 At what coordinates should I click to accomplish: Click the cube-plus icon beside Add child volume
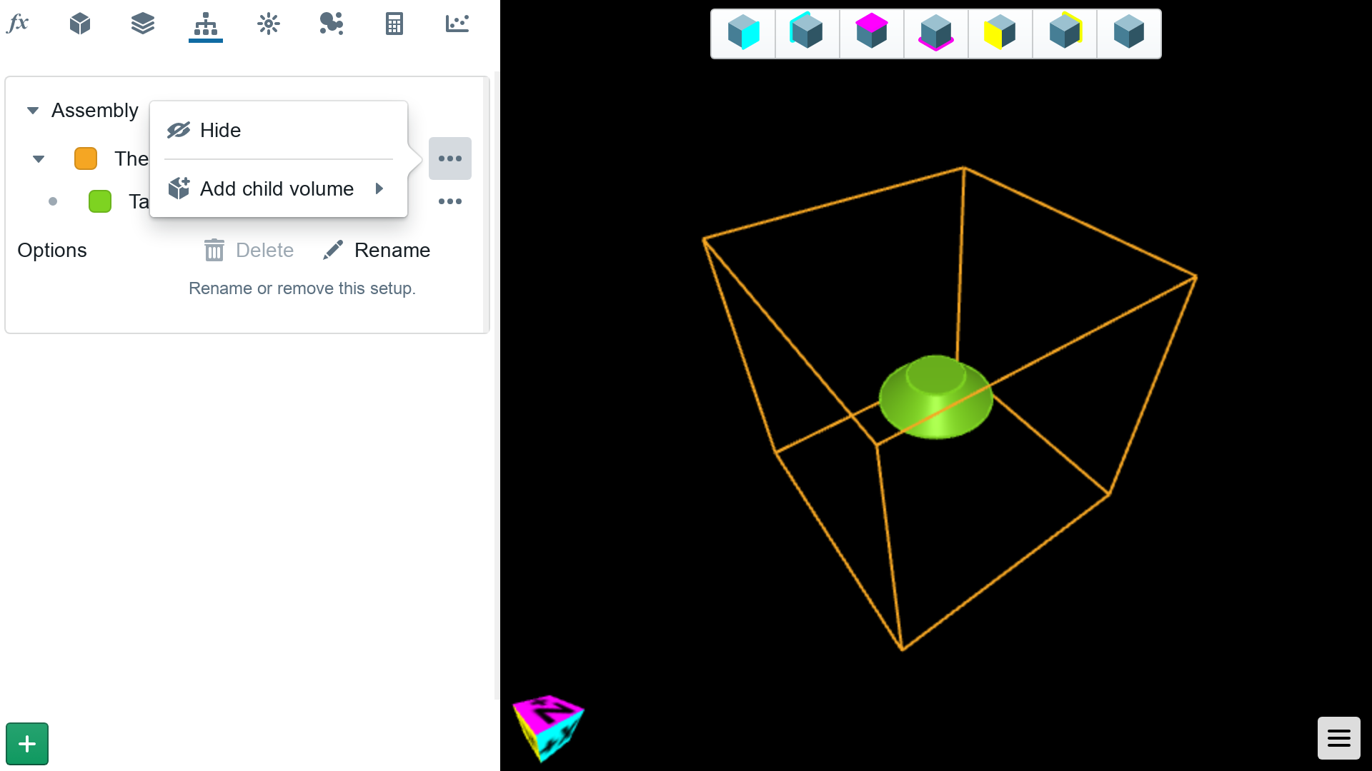coord(179,188)
